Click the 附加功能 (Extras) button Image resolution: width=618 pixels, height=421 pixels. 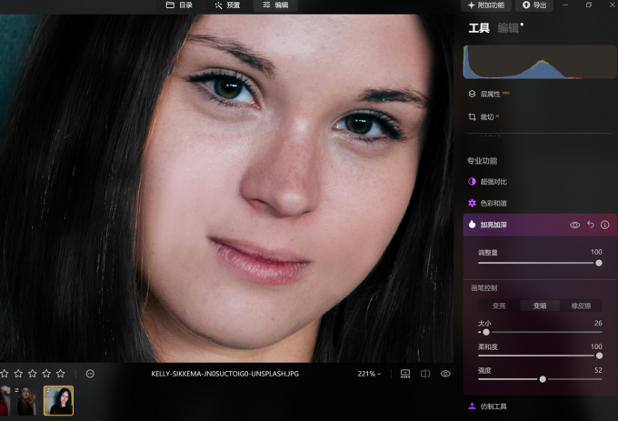click(485, 5)
